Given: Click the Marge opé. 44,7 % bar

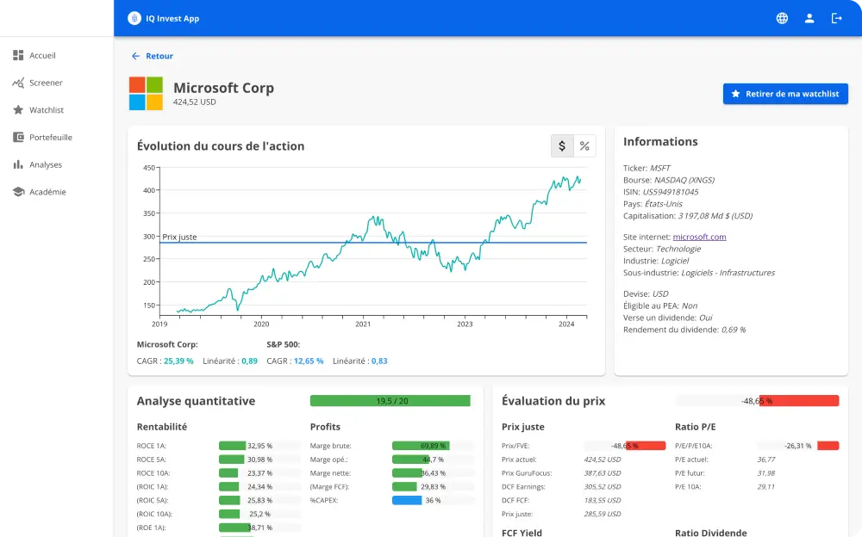Looking at the screenshot, I should click(433, 459).
